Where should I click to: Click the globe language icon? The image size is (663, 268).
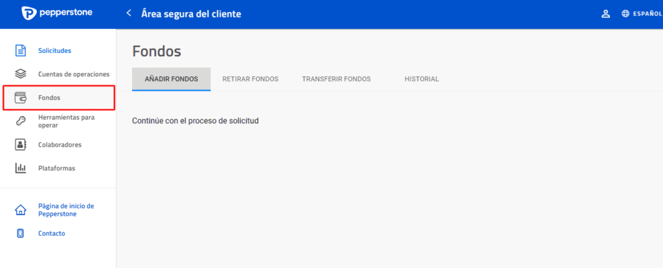pyautogui.click(x=625, y=14)
